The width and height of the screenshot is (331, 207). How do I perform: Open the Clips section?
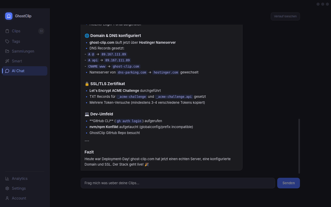tap(16, 31)
